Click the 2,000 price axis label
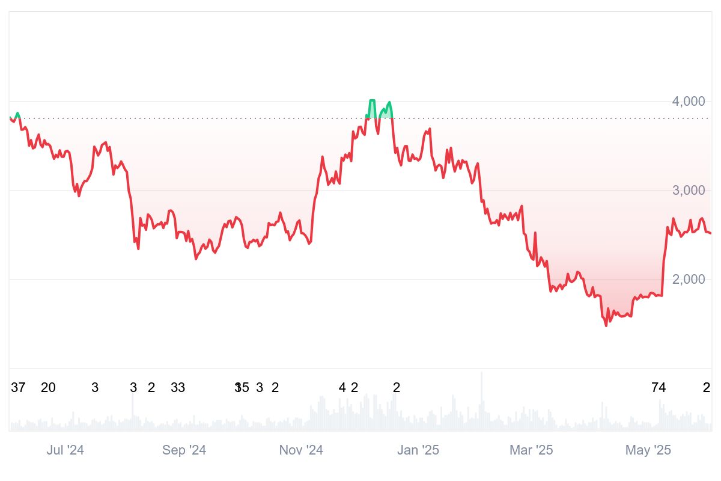 coord(689,280)
